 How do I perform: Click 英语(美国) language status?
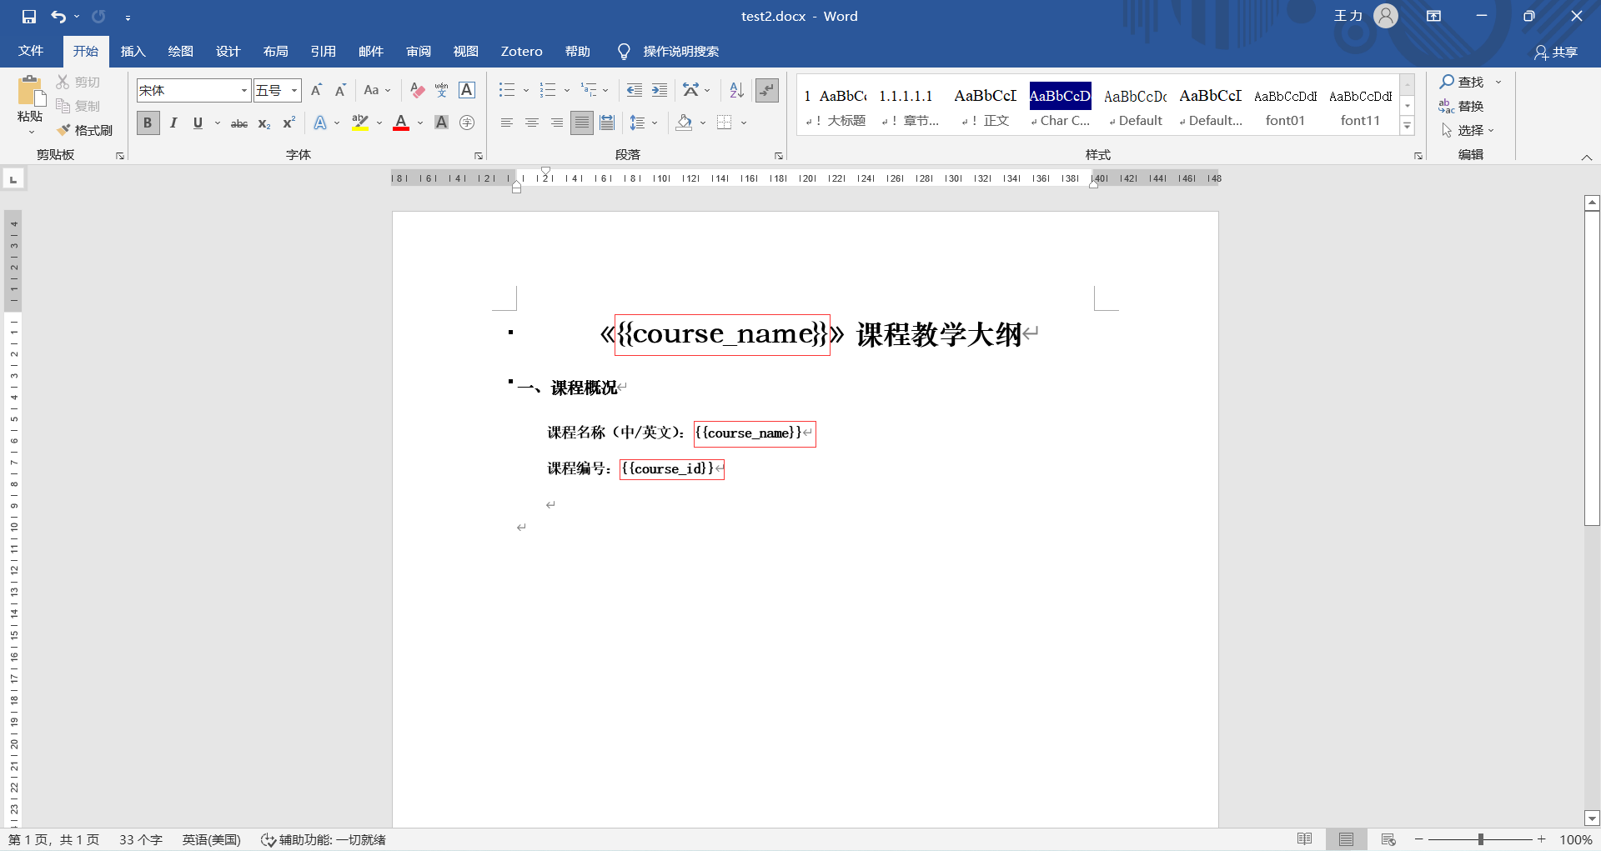[x=212, y=839]
